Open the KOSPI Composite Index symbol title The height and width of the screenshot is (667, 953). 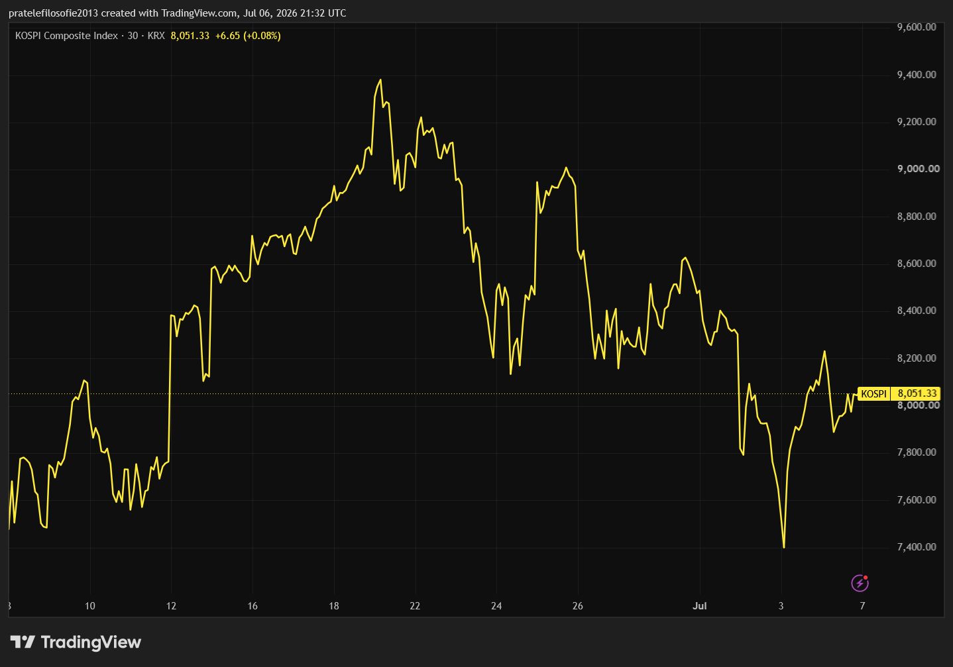66,36
